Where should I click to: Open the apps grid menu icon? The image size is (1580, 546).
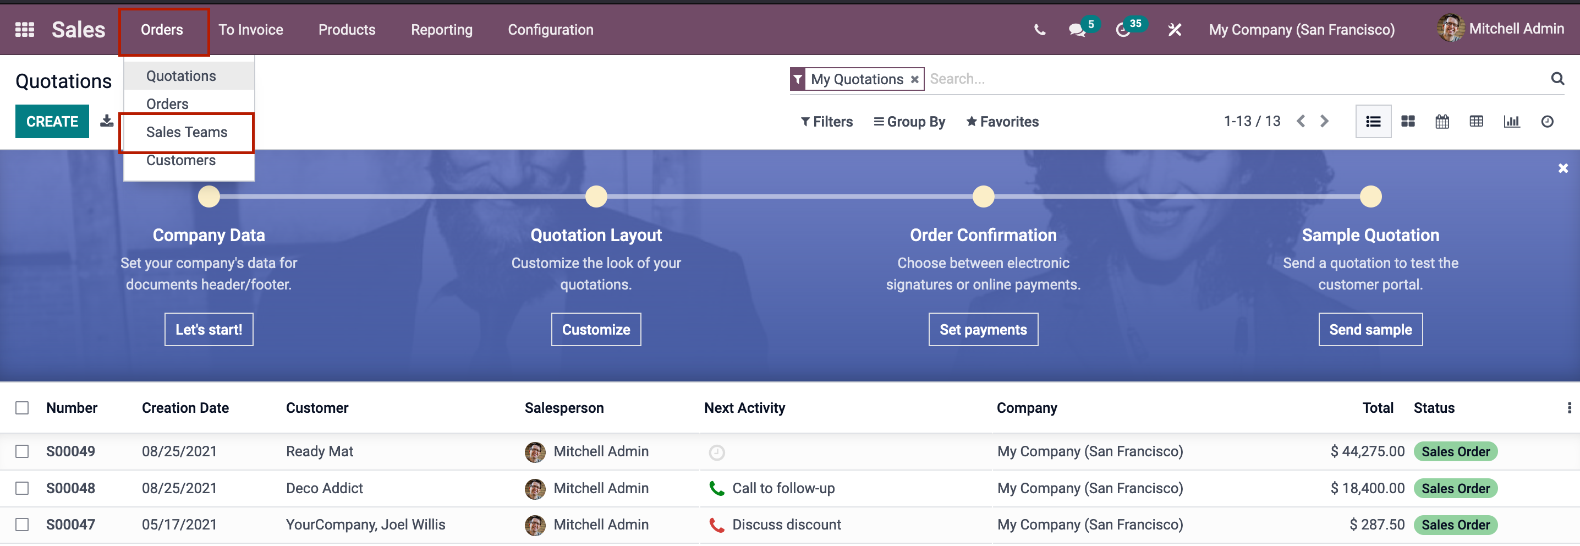tap(25, 30)
